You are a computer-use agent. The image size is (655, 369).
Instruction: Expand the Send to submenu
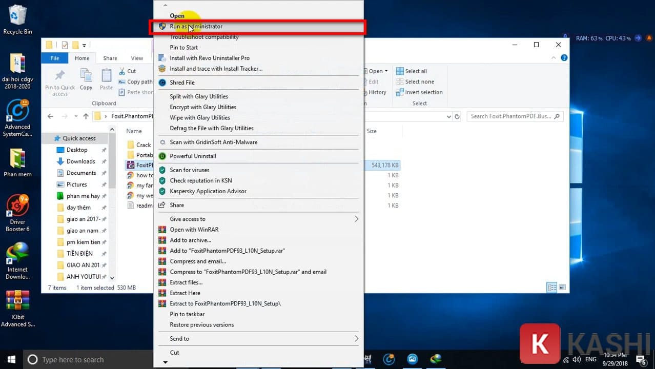point(179,338)
